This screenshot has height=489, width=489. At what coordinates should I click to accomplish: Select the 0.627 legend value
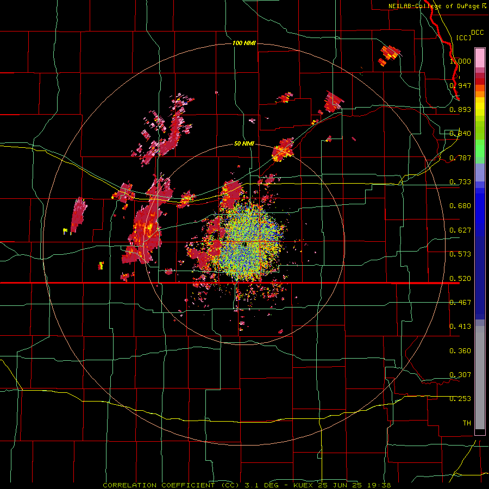coord(460,230)
